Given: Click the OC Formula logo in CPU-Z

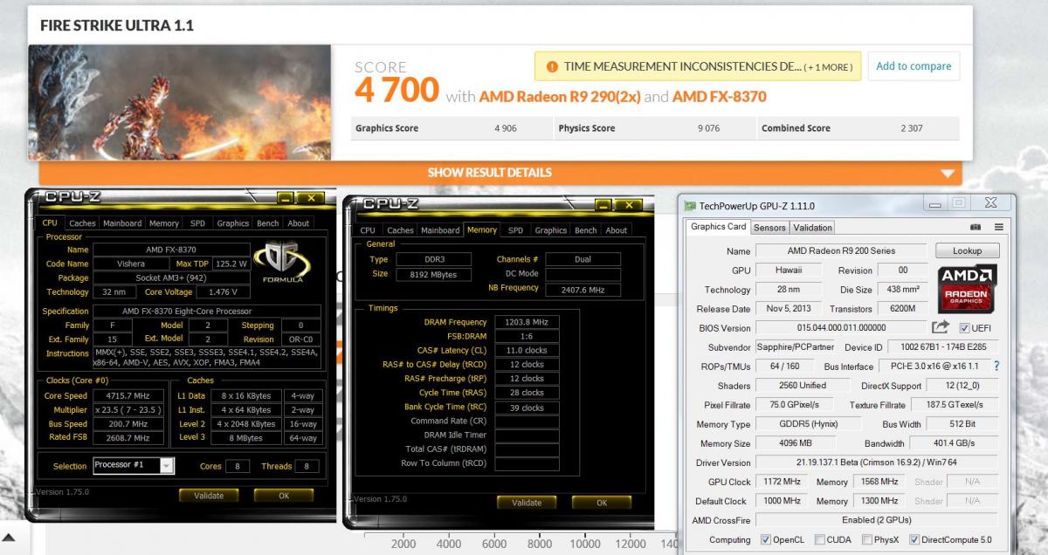Looking at the screenshot, I should (x=281, y=264).
